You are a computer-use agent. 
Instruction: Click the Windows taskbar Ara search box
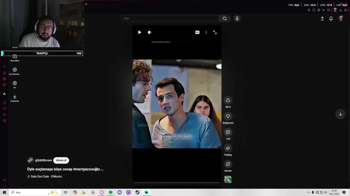click(x=35, y=192)
